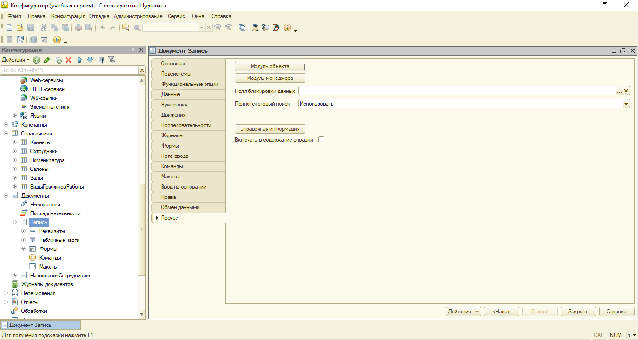The width and height of the screenshot is (638, 340).
Task: Select Журналы документов in the tree
Action: coord(47,284)
